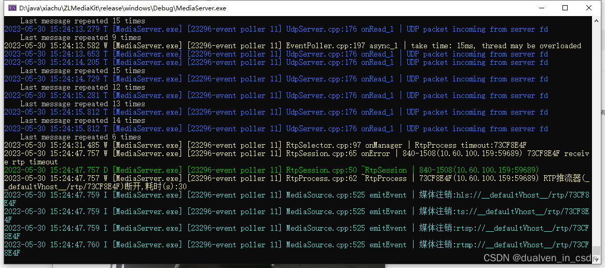Viewport: 605px width, 268px height.
Task: Click the timestamp 15:24:13.653
Action: [74, 54]
